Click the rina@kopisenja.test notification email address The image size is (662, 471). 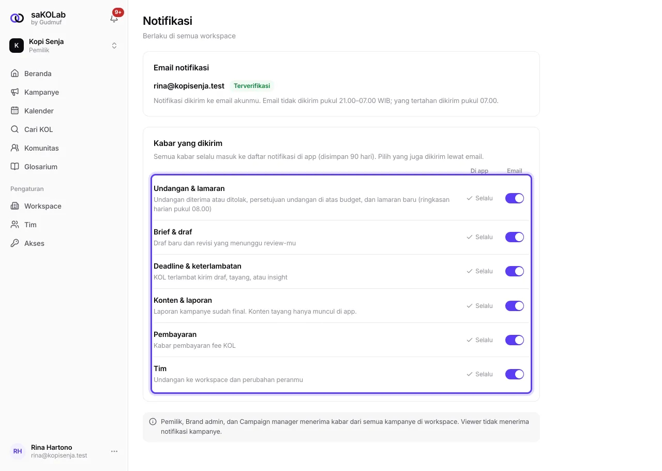pyautogui.click(x=189, y=86)
